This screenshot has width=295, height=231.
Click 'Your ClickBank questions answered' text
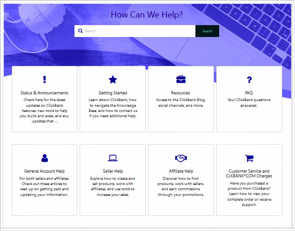click(249, 102)
